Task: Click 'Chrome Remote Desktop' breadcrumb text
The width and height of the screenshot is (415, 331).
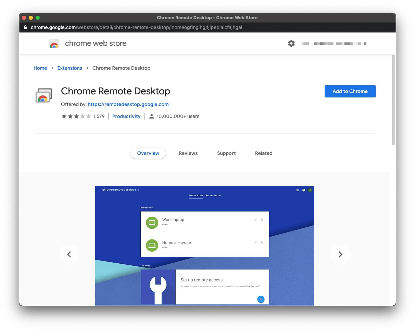Action: coord(121,68)
